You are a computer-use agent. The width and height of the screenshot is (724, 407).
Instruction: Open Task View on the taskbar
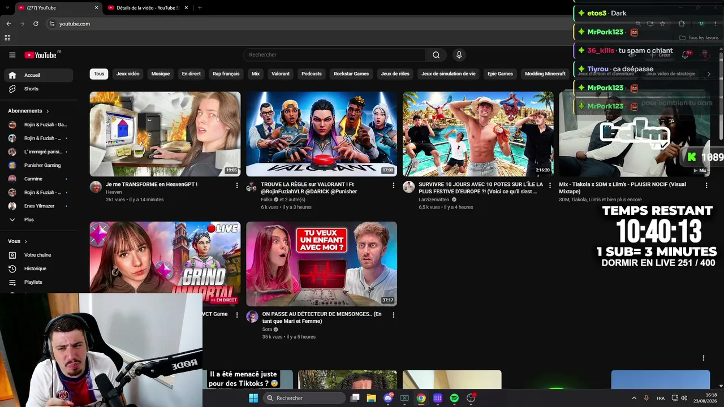point(355,398)
